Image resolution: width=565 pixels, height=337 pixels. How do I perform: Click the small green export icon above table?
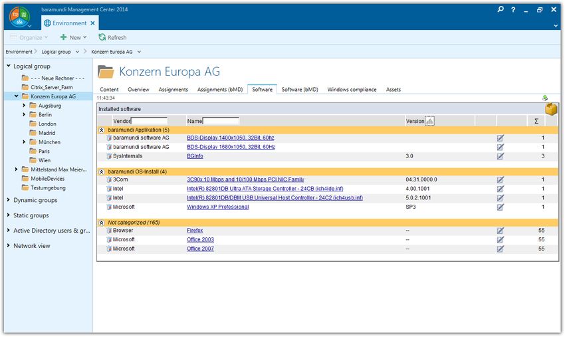[545, 98]
